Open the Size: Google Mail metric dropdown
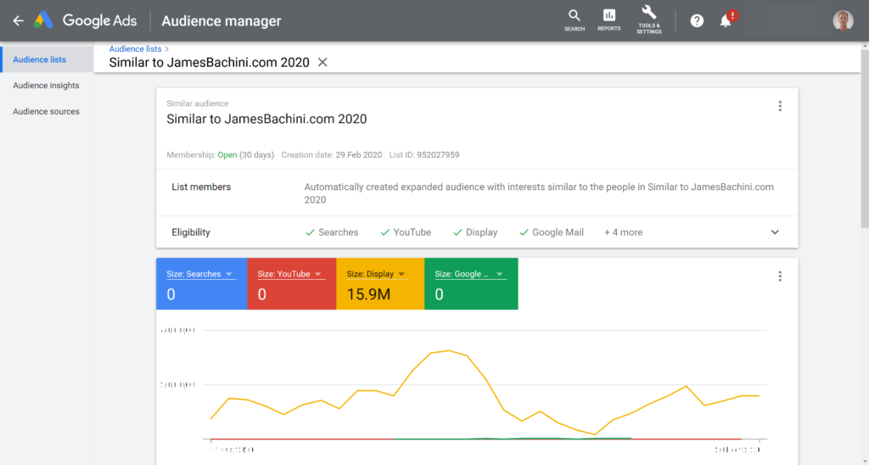Screen dimensions: 869x465 point(470,274)
